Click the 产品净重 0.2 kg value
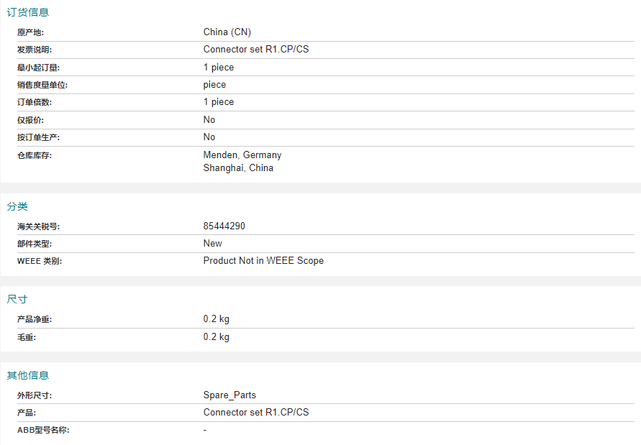 217,319
